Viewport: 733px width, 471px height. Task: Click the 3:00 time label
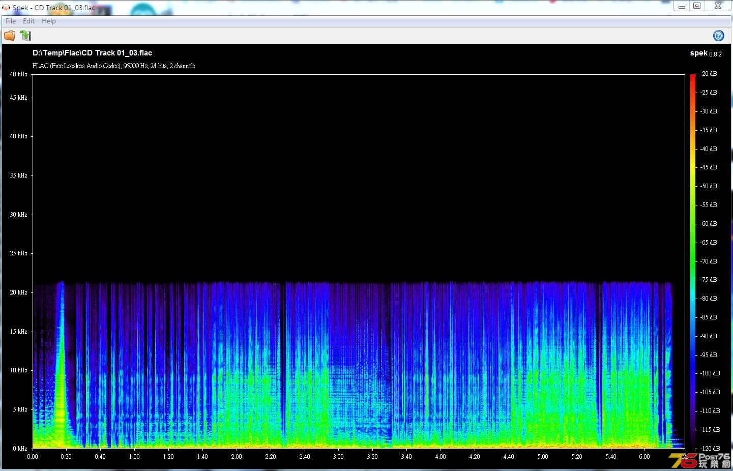pos(338,457)
